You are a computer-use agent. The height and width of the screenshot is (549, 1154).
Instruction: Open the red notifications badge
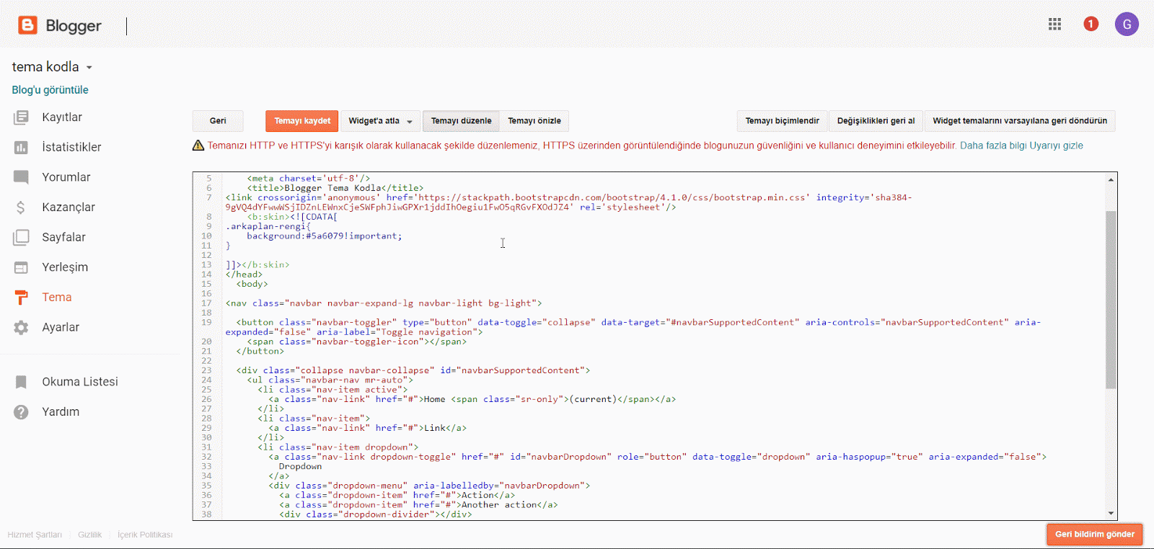(1091, 24)
